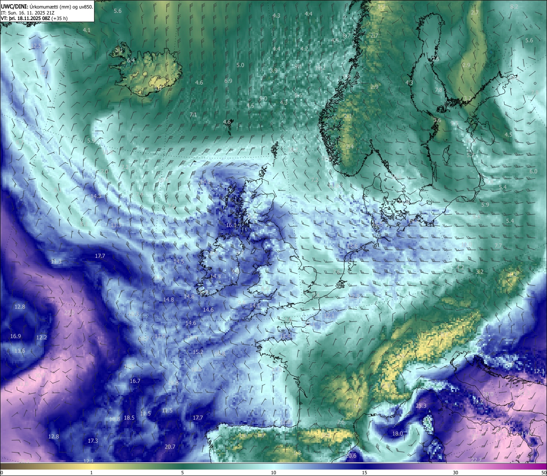Click the 15.2 value west of Brittany
Screen dimensions: 547x476
(198, 352)
